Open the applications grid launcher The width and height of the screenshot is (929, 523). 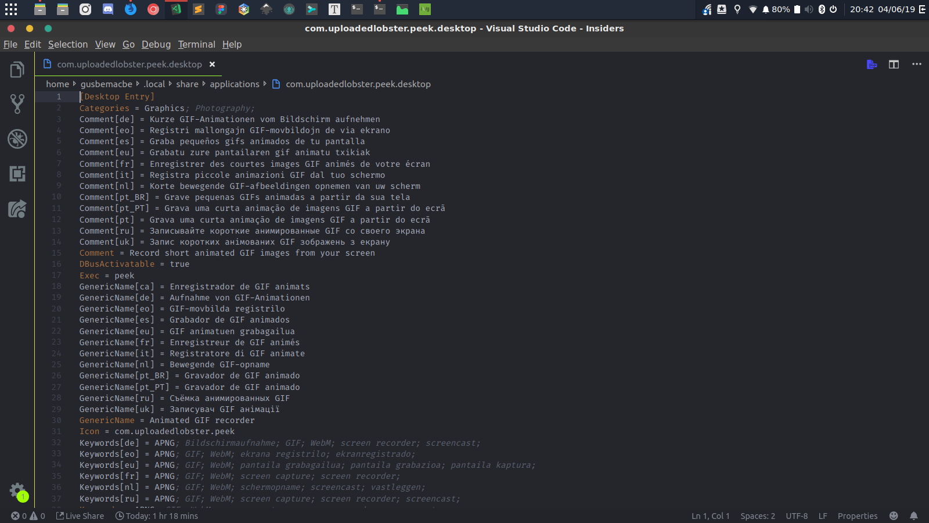pos(11,9)
